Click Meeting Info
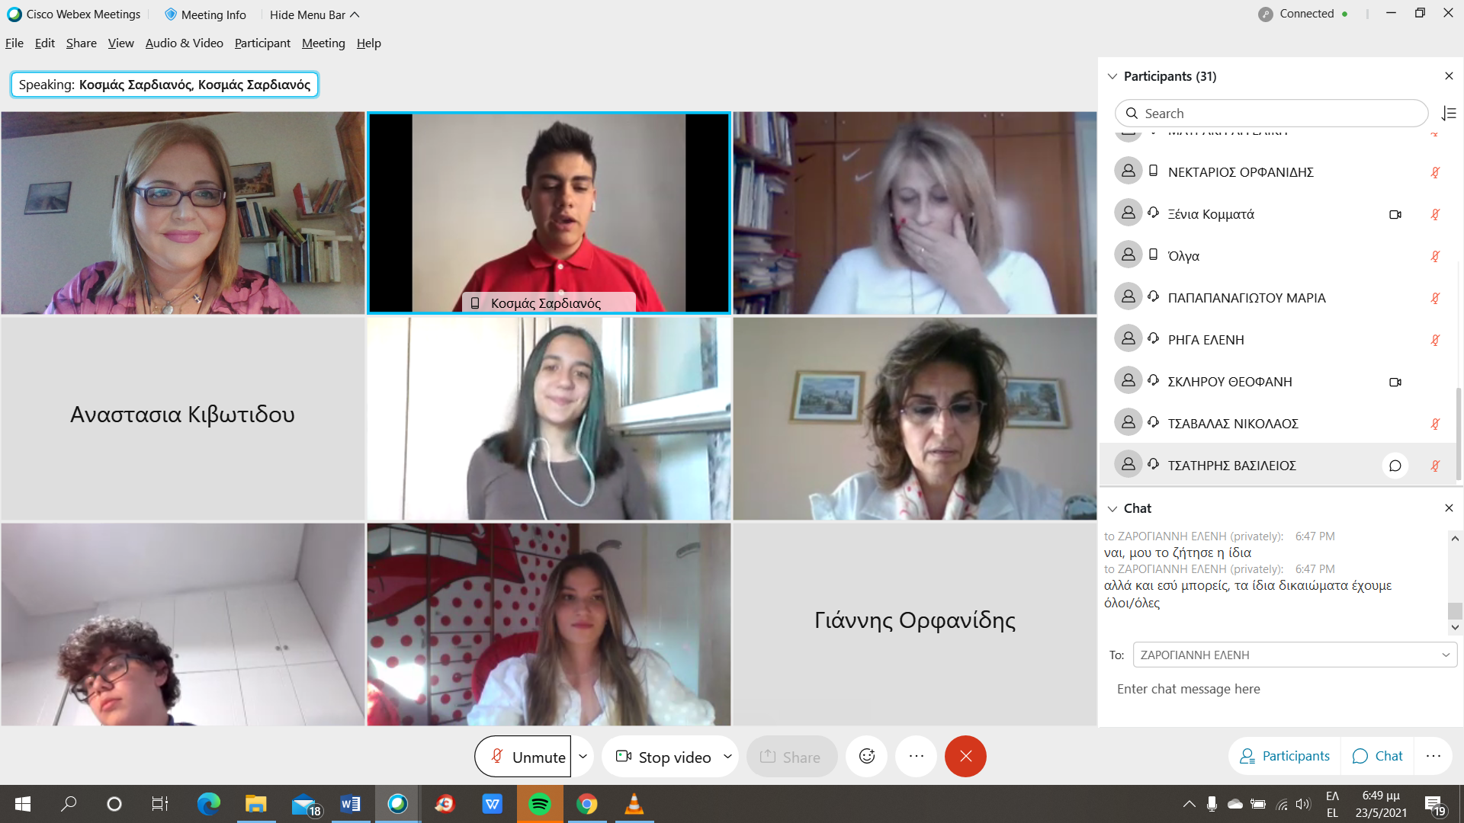This screenshot has width=1464, height=823. click(x=205, y=14)
